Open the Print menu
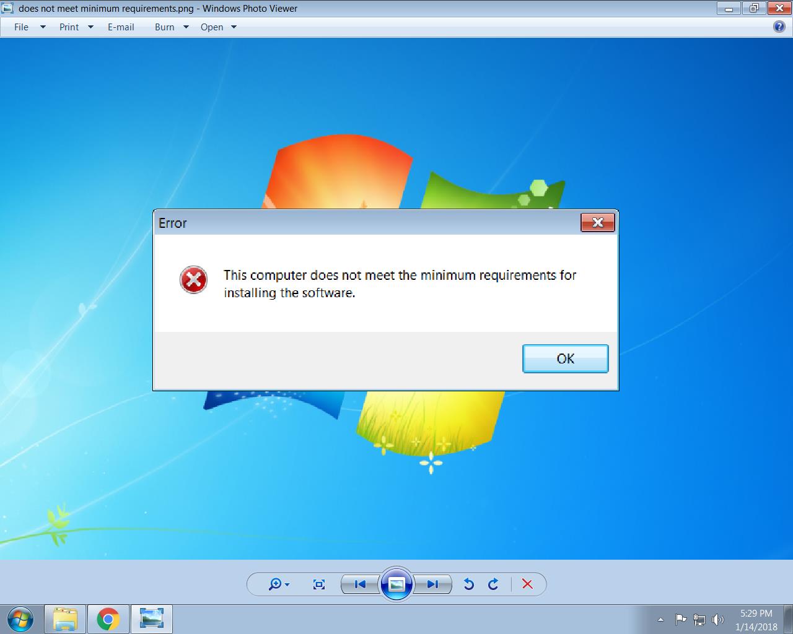The image size is (793, 634). [69, 27]
